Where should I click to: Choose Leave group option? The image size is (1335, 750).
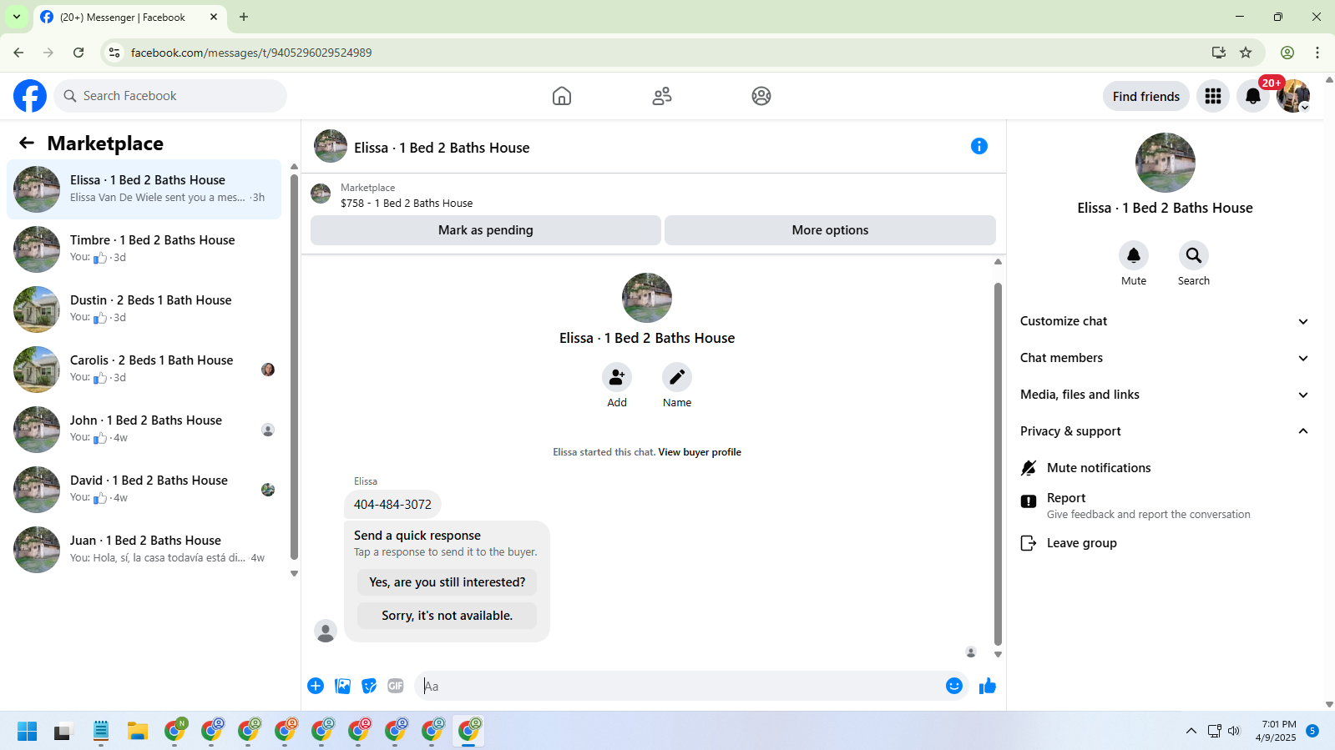pyautogui.click(x=1165, y=543)
